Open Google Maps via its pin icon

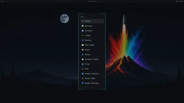83,78
